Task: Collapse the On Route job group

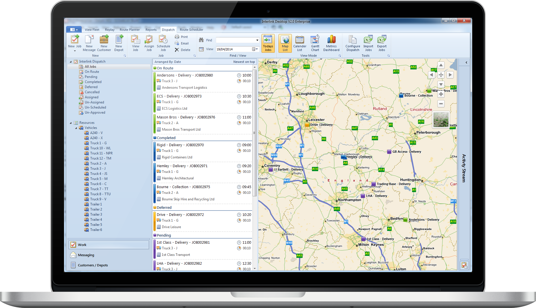Action: coord(155,68)
